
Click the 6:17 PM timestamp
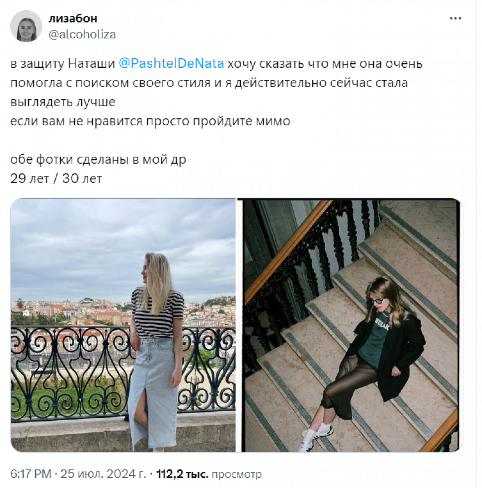31,474
